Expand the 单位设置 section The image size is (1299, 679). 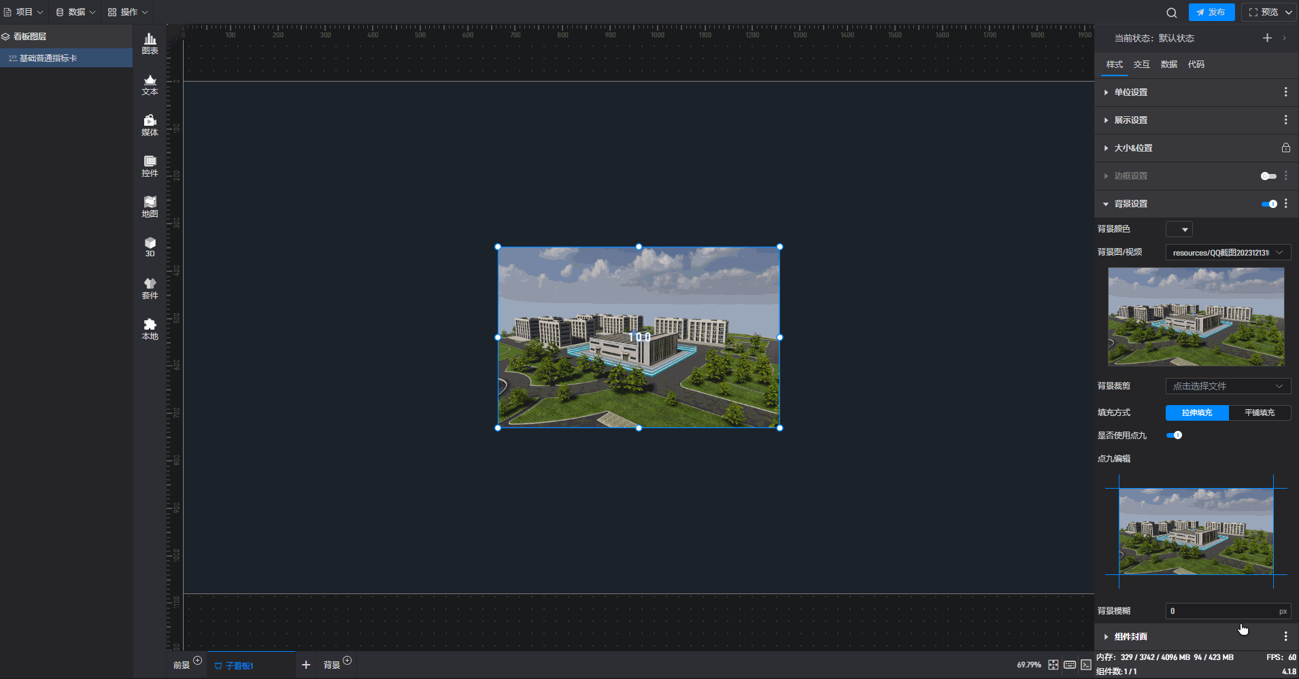pos(1130,92)
